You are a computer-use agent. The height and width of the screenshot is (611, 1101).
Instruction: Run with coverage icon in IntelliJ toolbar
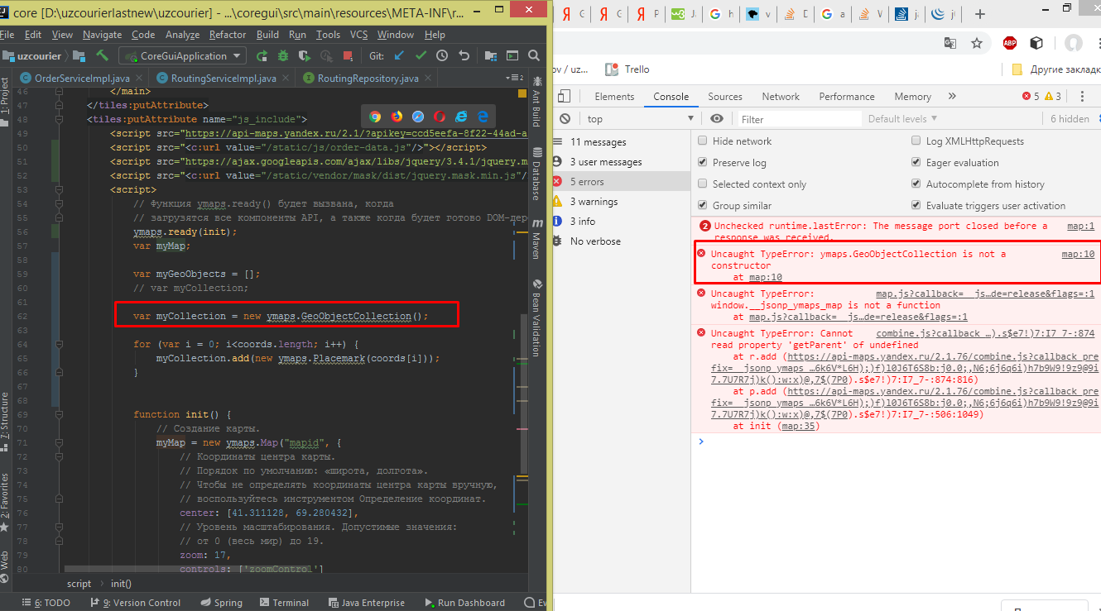(305, 56)
